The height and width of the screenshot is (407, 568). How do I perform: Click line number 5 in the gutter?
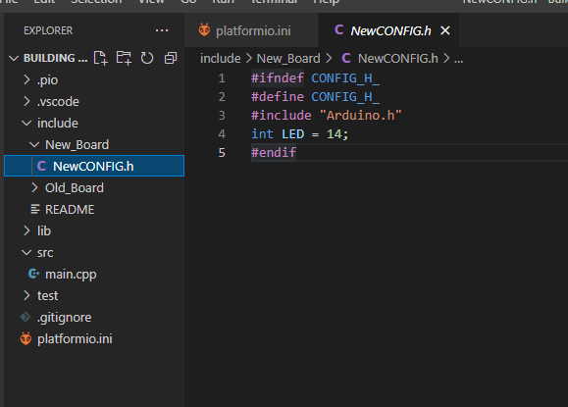[222, 152]
